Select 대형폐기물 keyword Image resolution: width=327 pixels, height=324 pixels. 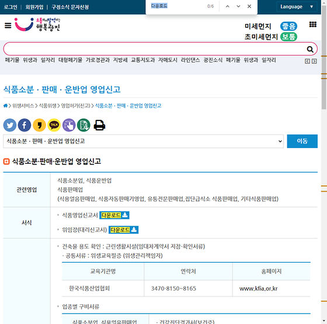pyautogui.click(x=70, y=60)
